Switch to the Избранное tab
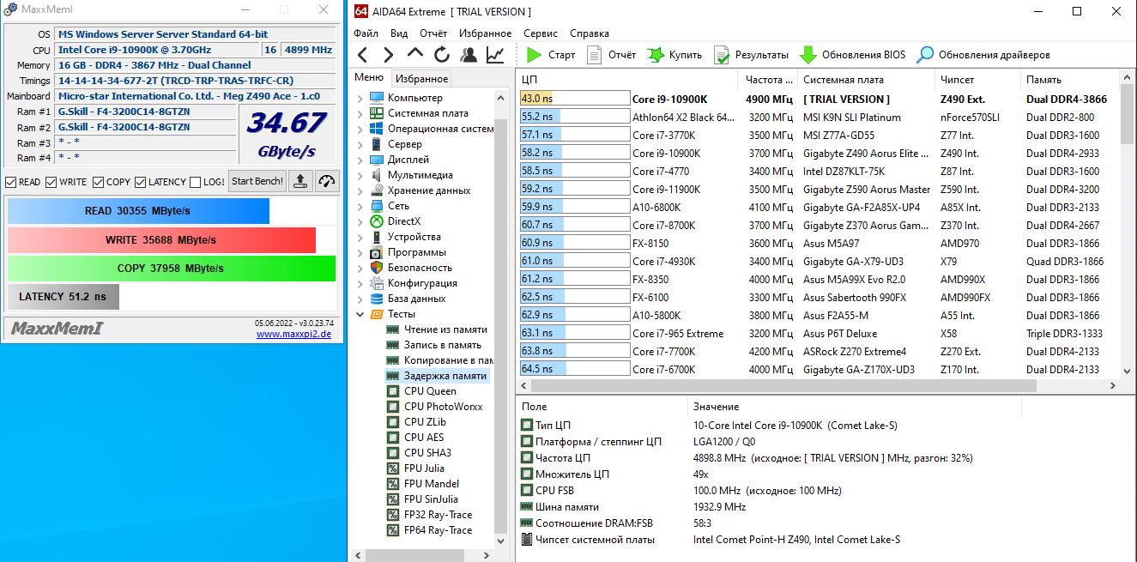The height and width of the screenshot is (562, 1137). click(421, 78)
